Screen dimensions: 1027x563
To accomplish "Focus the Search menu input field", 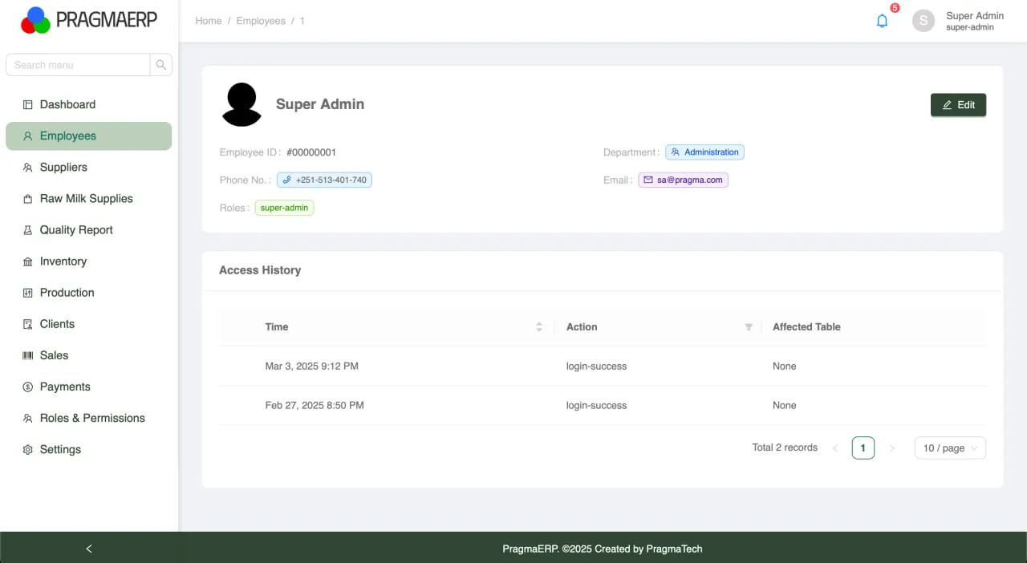I will point(78,65).
